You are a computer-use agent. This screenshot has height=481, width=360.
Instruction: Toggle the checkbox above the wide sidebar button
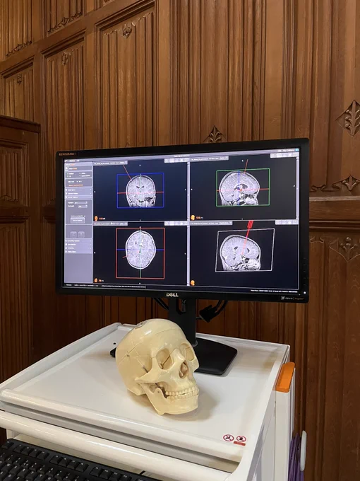(85, 216)
